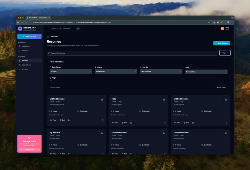Duplicate the Developer Educator resume via copy icon
The image size is (250, 170).
(x=102, y=100)
